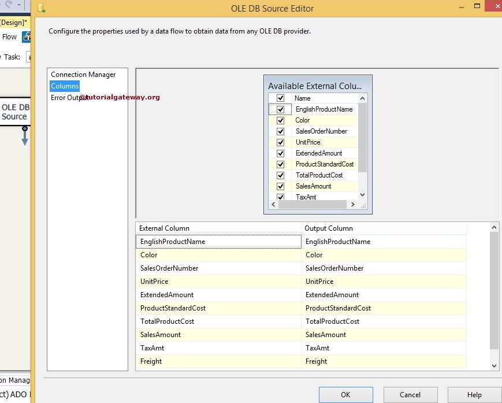Click the Cancel button
The image size is (502, 403).
pyautogui.click(x=410, y=394)
